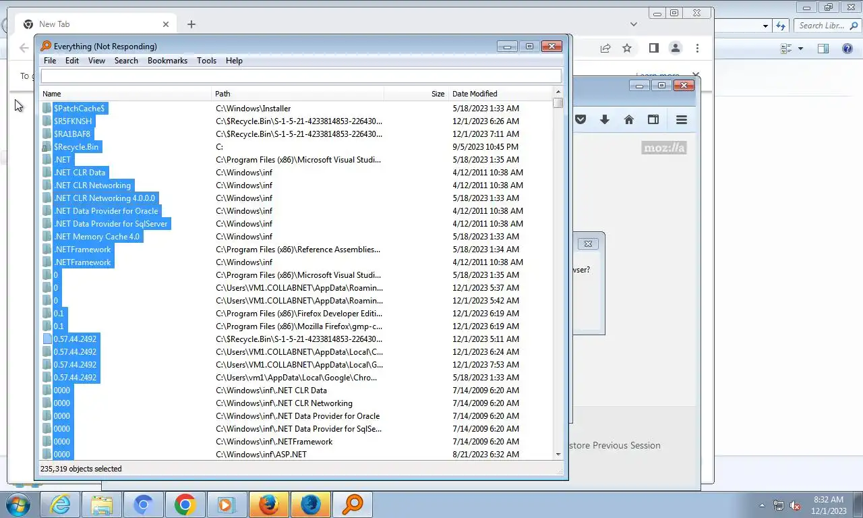The width and height of the screenshot is (863, 518).
Task: Click Chrome share page icon
Action: point(605,48)
